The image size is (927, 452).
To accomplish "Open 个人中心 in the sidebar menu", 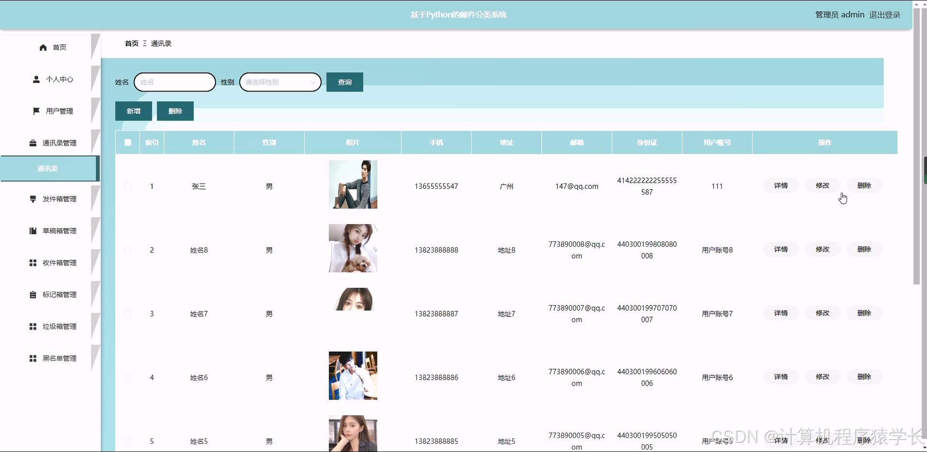I will coord(50,79).
